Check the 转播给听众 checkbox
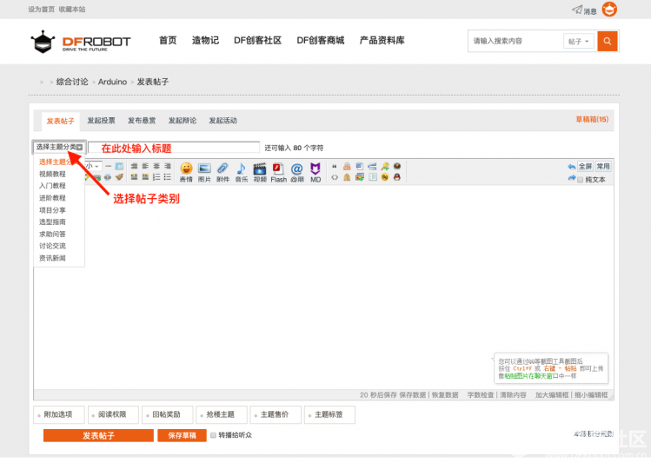The height and width of the screenshot is (463, 651). pyautogui.click(x=214, y=435)
